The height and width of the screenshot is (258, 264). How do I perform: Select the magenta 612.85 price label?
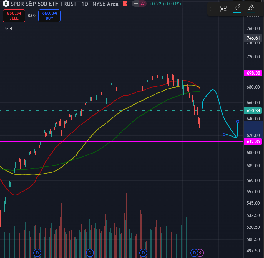click(x=253, y=141)
